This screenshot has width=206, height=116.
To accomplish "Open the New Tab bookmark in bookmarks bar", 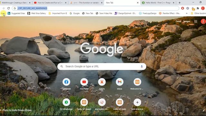I will (88, 14).
